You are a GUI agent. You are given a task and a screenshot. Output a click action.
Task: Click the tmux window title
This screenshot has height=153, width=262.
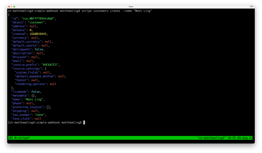click(131, 7)
